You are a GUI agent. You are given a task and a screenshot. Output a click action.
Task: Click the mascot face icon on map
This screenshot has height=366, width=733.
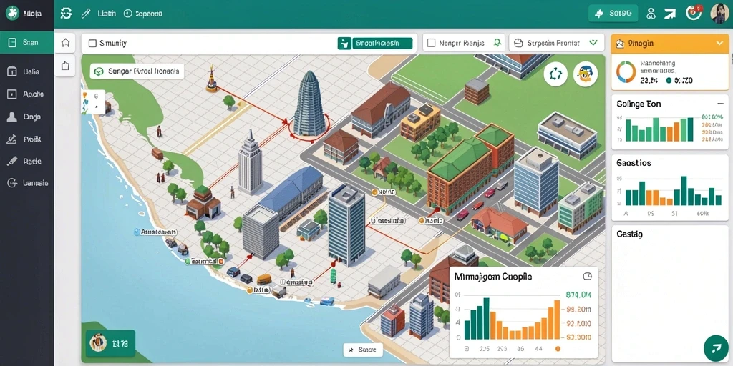(x=586, y=74)
